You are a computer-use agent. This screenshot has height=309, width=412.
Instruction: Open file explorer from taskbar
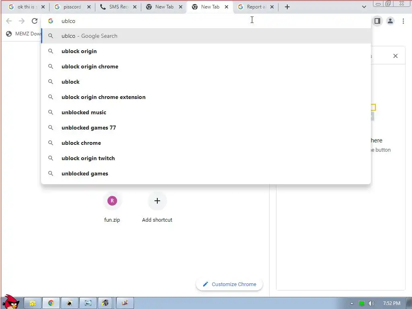tap(33, 303)
